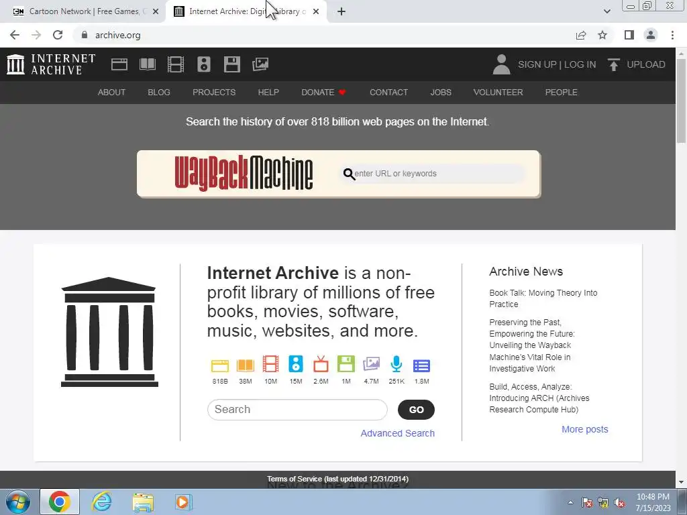Open the More posts link

point(584,429)
